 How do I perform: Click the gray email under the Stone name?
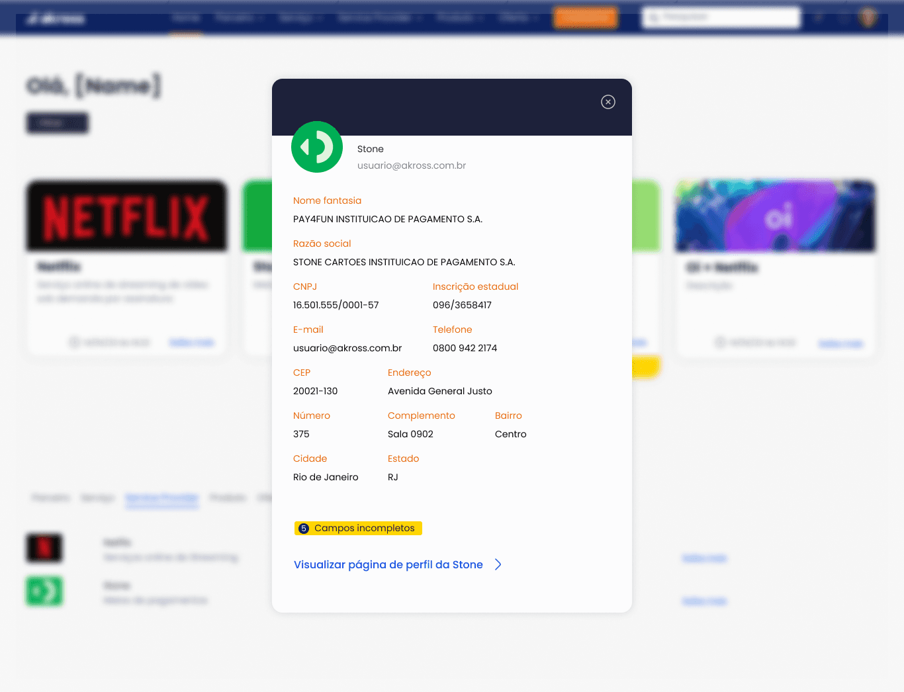pos(412,165)
